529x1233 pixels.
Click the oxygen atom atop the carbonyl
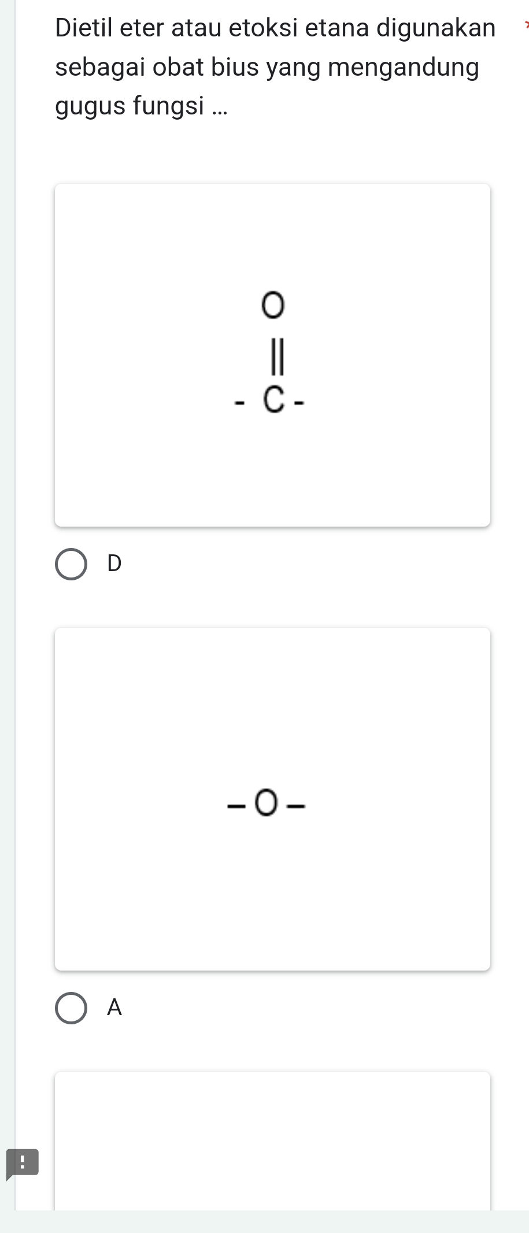[273, 305]
